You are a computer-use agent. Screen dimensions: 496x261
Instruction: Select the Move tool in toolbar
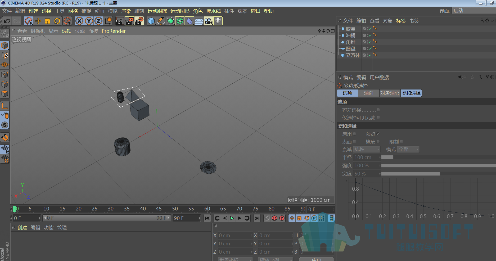[38, 21]
